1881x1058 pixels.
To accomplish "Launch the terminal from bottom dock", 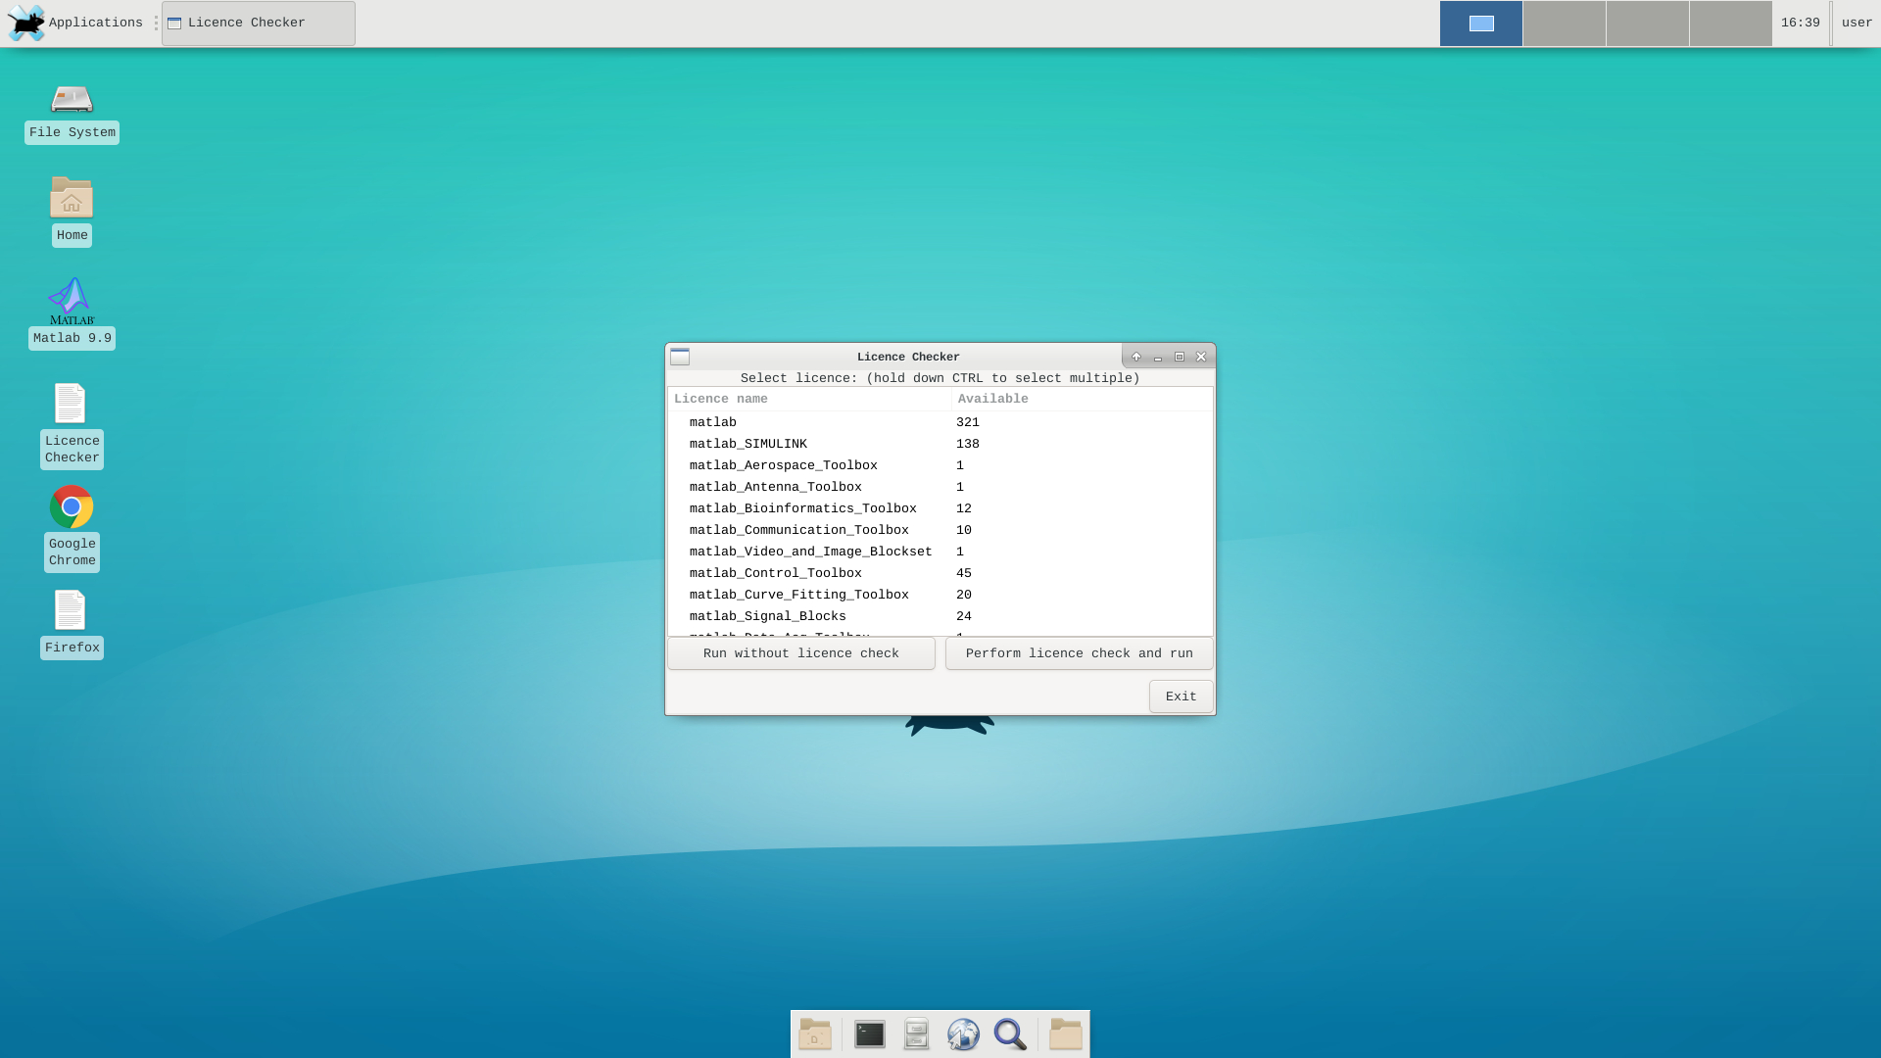I will coord(869,1034).
